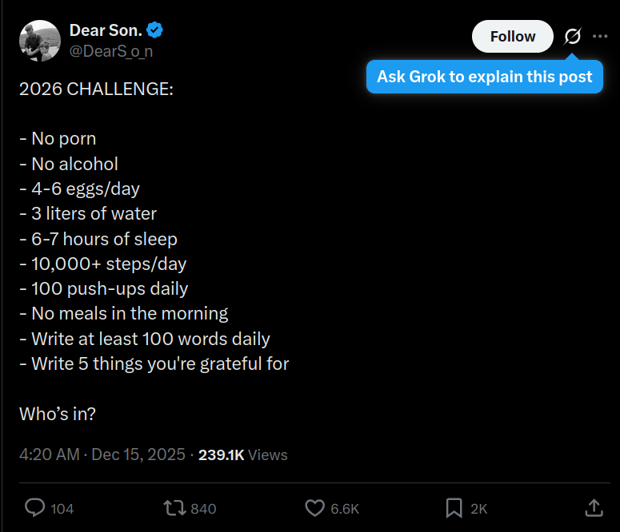Click the 840 reposts count
This screenshot has width=620, height=532.
point(203,509)
